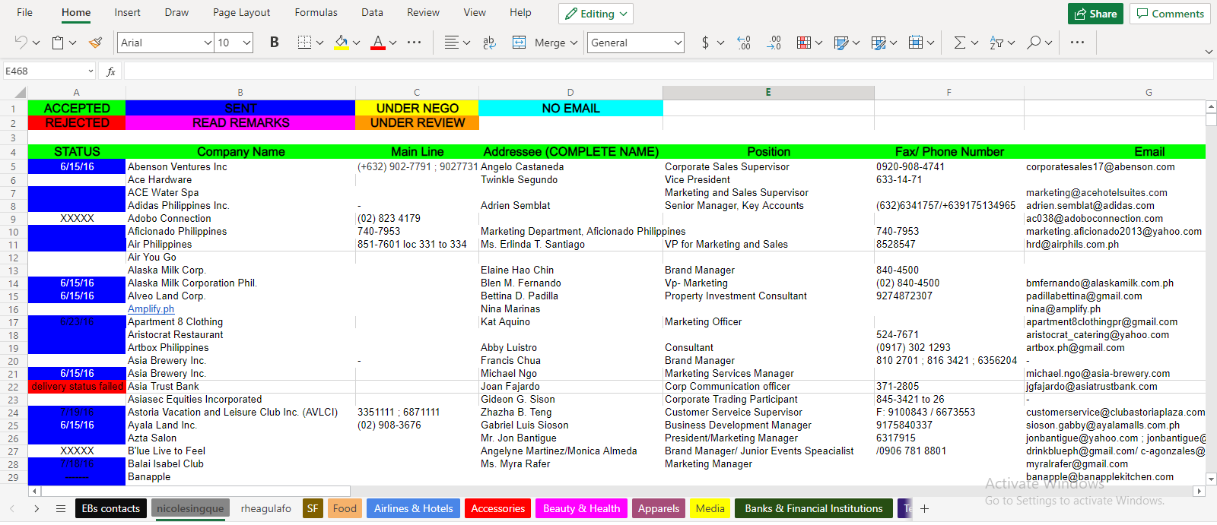Select column E header

[768, 93]
